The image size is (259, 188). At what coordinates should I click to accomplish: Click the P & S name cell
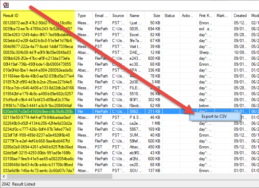pos(136,117)
